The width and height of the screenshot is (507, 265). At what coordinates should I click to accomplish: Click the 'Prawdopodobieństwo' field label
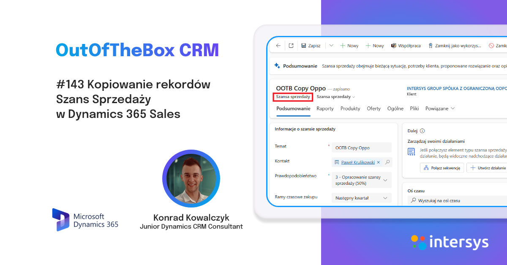pos(296,176)
